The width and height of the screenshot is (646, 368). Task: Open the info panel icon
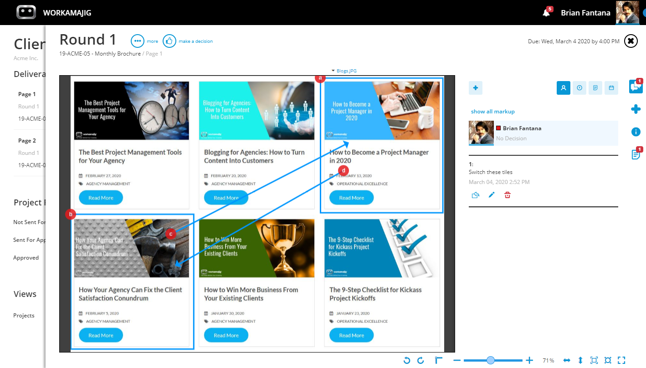pyautogui.click(x=636, y=132)
